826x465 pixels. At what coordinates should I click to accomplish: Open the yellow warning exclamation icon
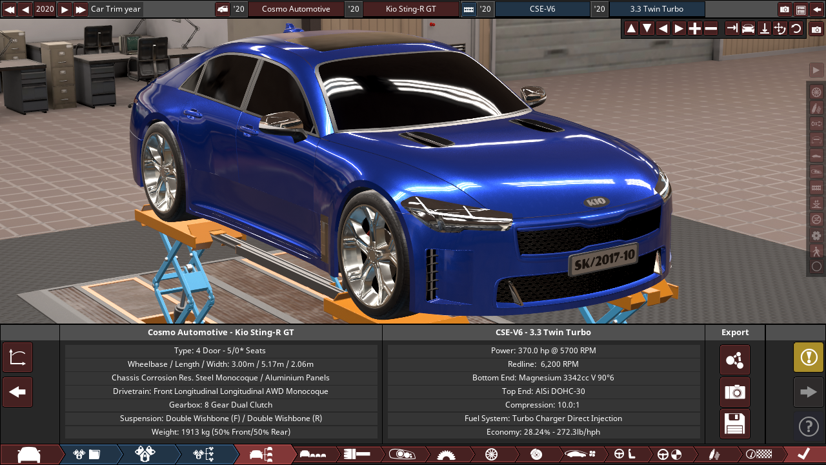pyautogui.click(x=809, y=357)
